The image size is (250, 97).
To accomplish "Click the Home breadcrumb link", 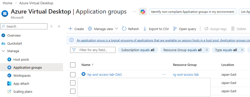I will coord(8,3).
